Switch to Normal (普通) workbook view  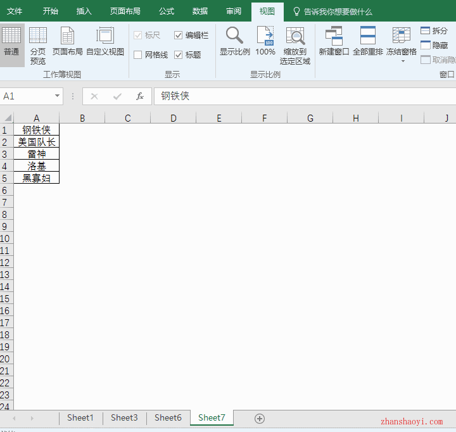pos(11,44)
